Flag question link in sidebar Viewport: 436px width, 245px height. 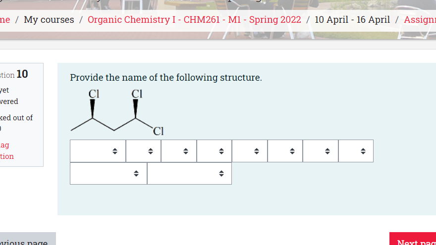click(x=6, y=150)
